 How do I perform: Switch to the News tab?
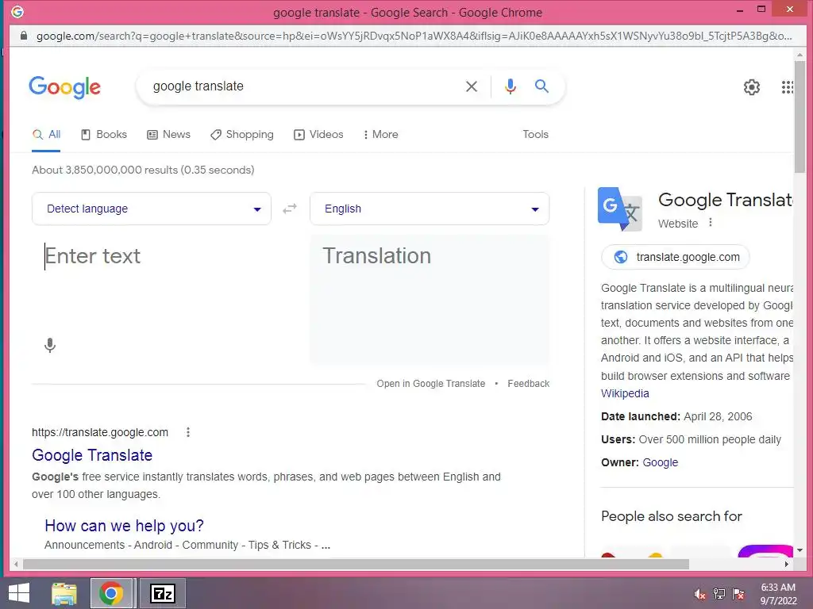tap(168, 135)
